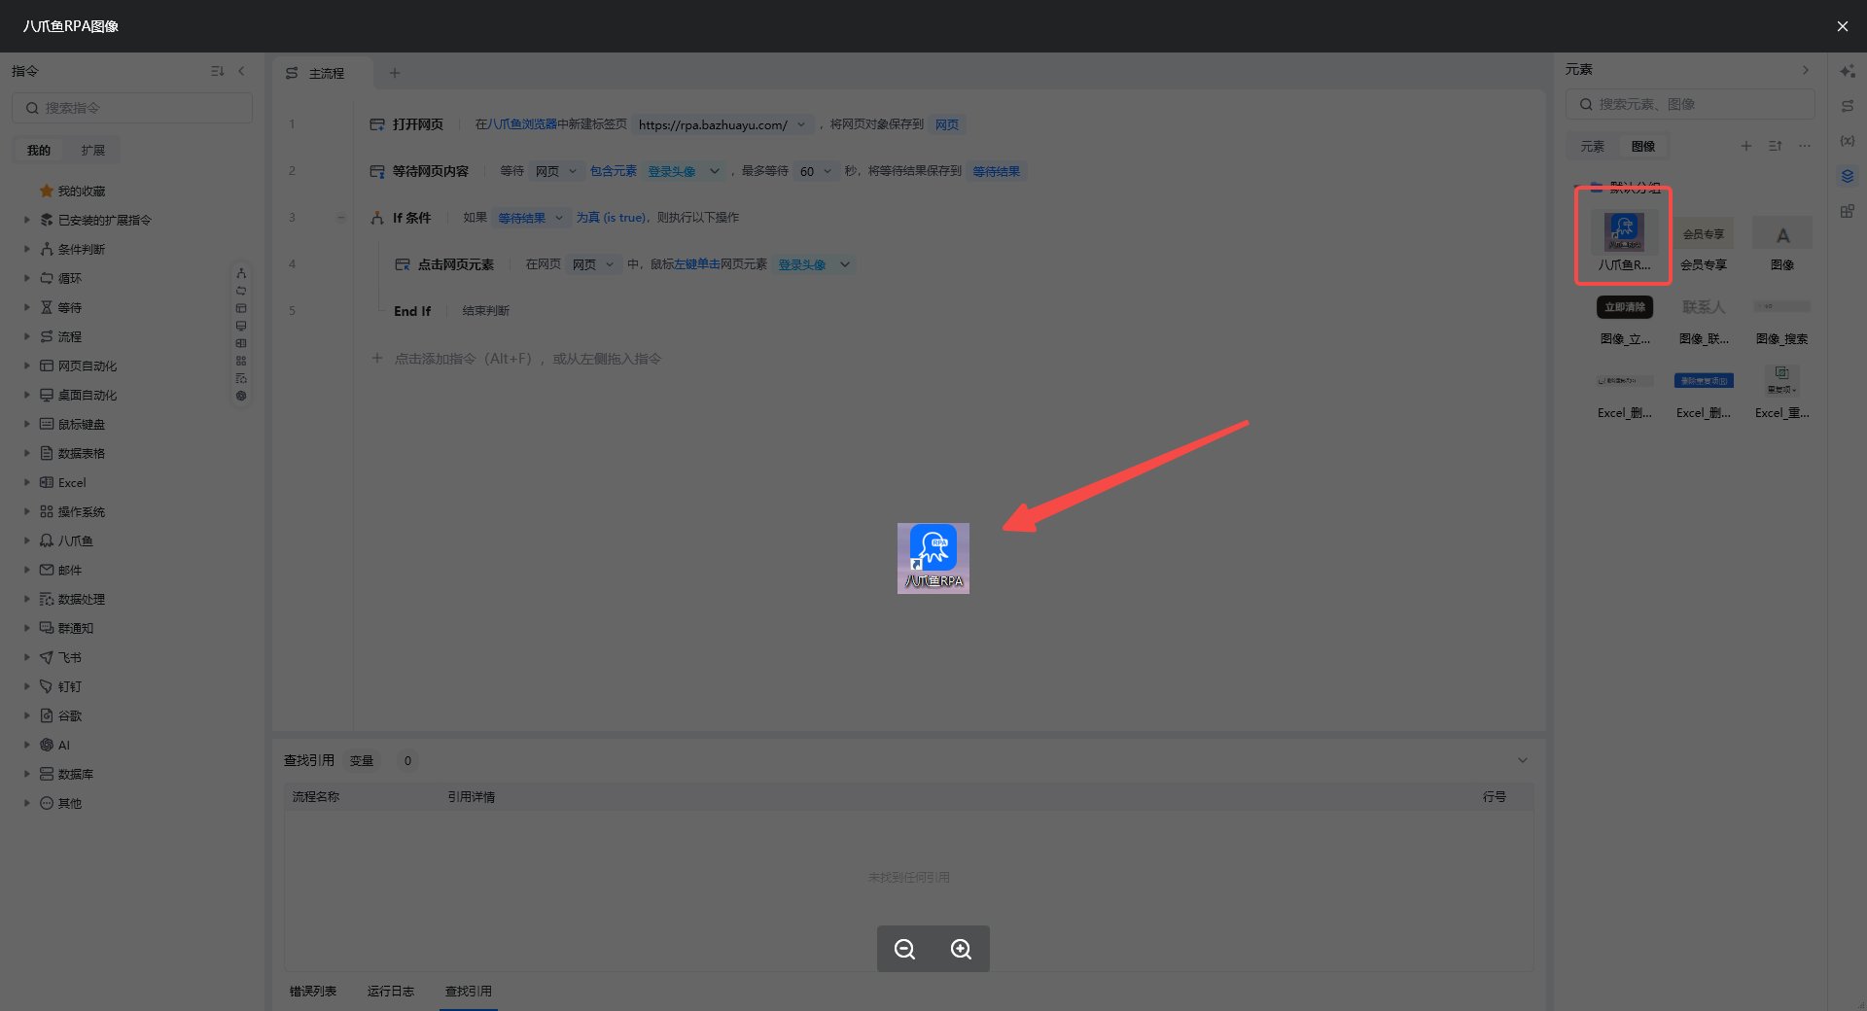Open the more options ellipsis in 元素 panel
Screen dimensions: 1867x1011
coord(1805,146)
